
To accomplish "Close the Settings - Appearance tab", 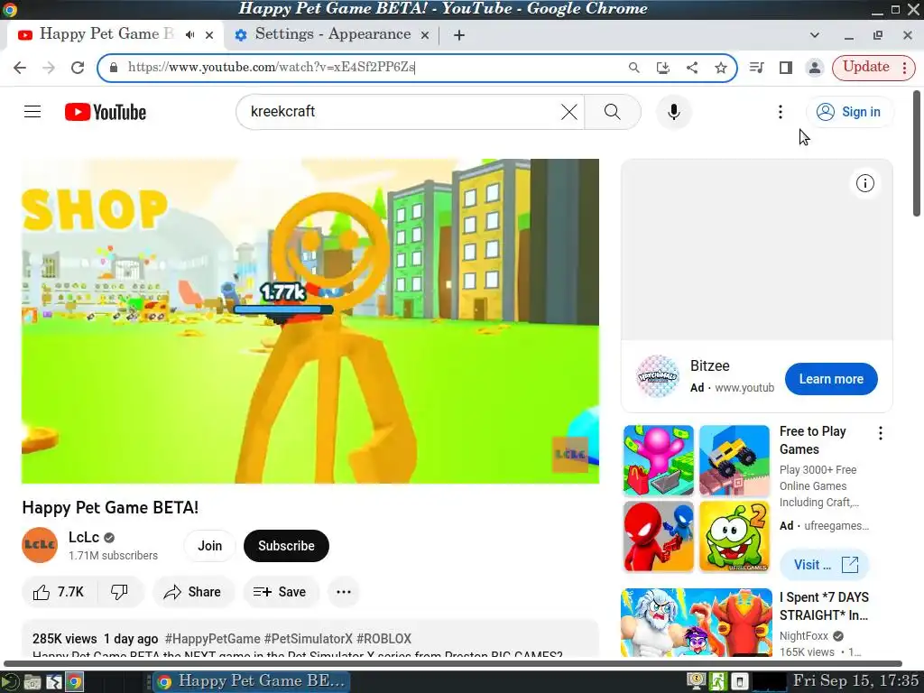I will click(425, 35).
